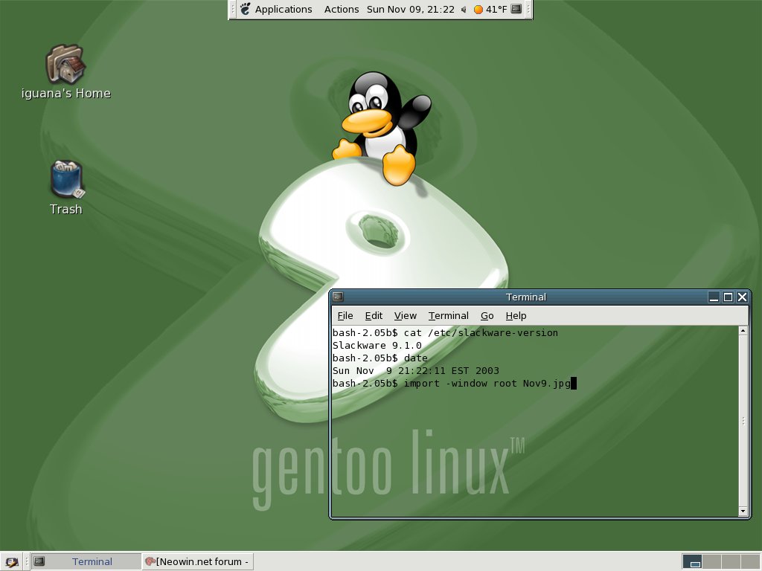Open the Actions menu
The height and width of the screenshot is (571, 762).
tap(342, 9)
